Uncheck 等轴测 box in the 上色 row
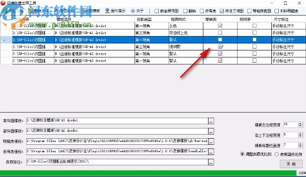 coord(220,26)
